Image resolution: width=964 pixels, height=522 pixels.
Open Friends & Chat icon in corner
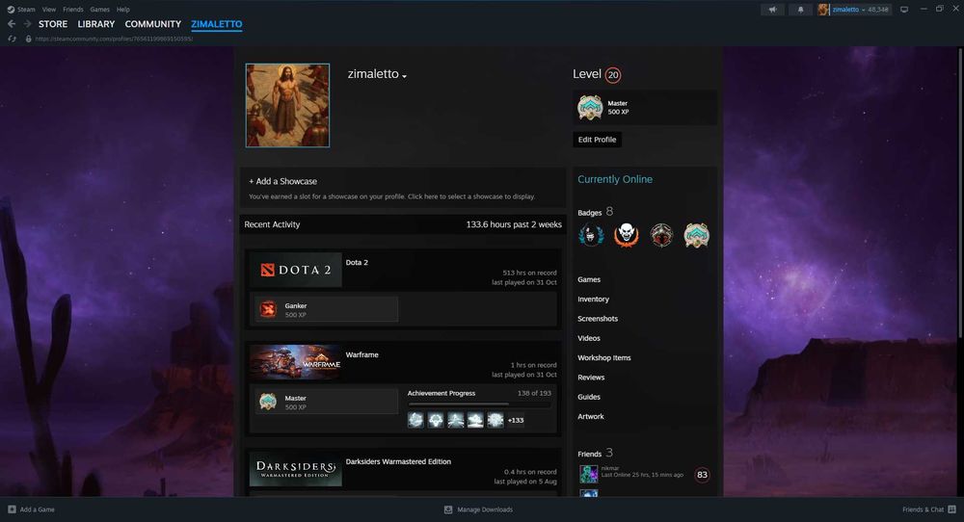951,509
